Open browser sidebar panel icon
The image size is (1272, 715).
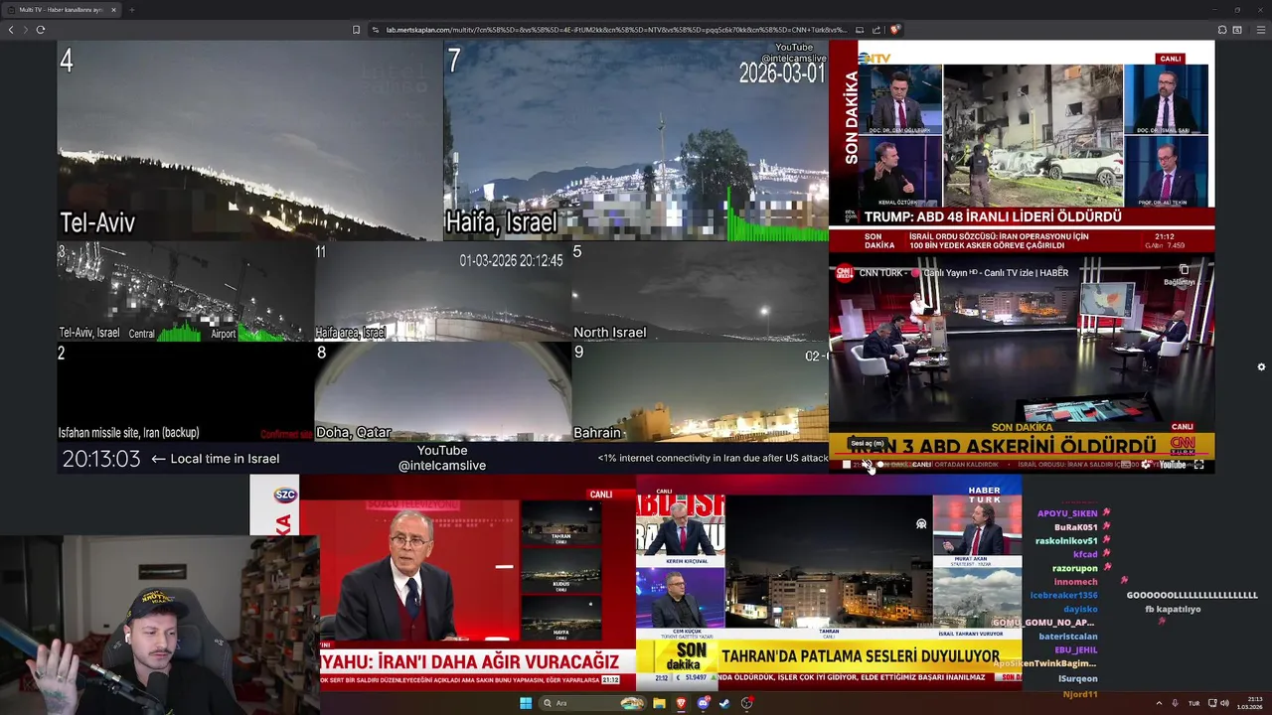coord(1235,30)
